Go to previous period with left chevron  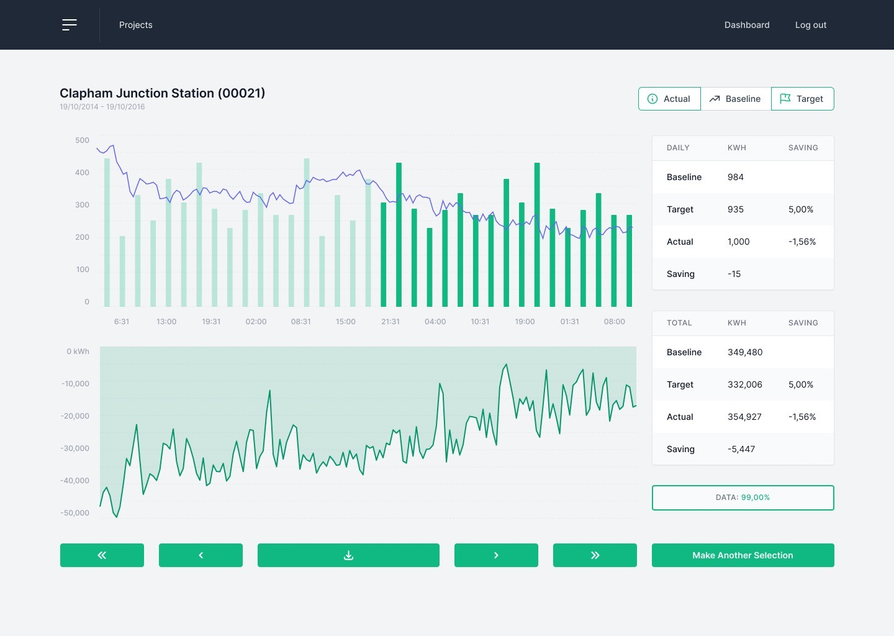201,555
